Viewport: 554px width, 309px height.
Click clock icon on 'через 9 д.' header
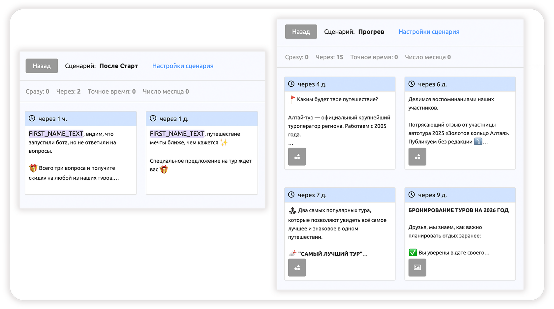click(x=411, y=195)
